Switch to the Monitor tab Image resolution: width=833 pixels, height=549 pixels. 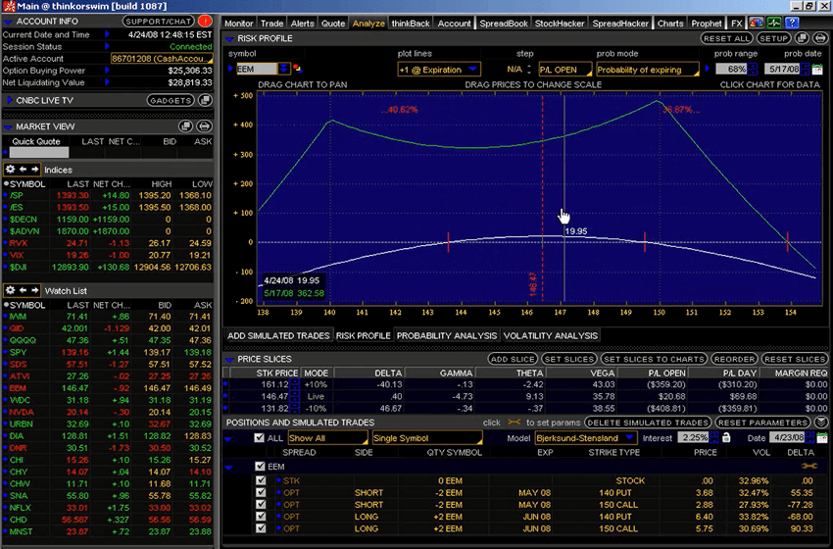238,24
